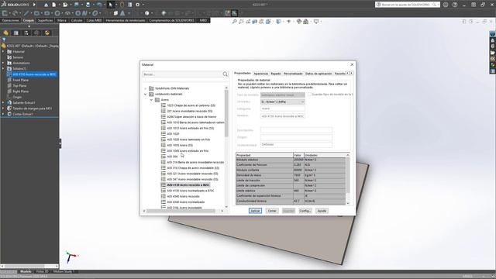
Task: Open the FeatureManager design tree tab
Action: [x=5, y=33]
